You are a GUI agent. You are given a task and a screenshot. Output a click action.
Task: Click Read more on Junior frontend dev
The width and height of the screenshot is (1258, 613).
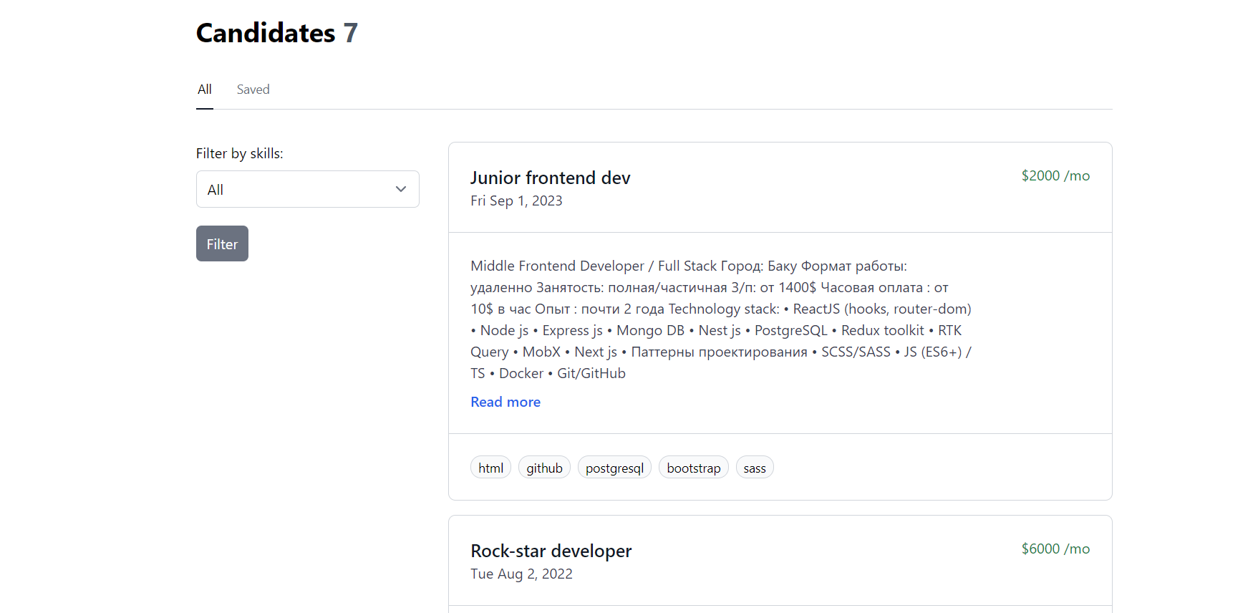[x=505, y=402]
